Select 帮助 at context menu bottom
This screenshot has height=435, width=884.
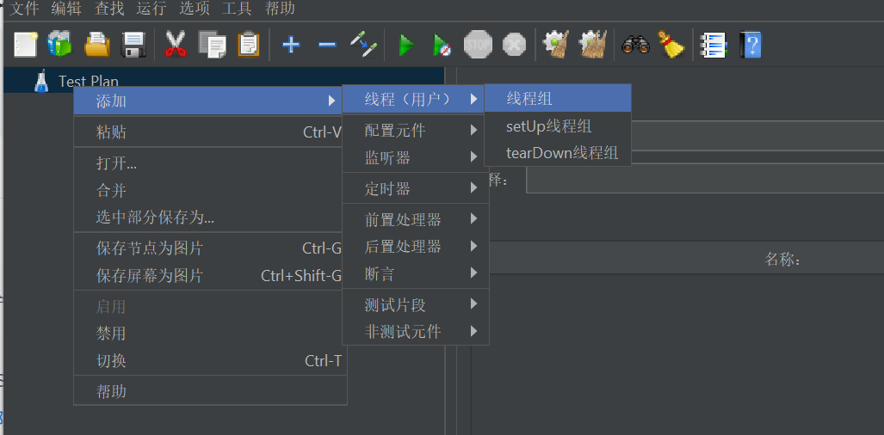pos(210,391)
